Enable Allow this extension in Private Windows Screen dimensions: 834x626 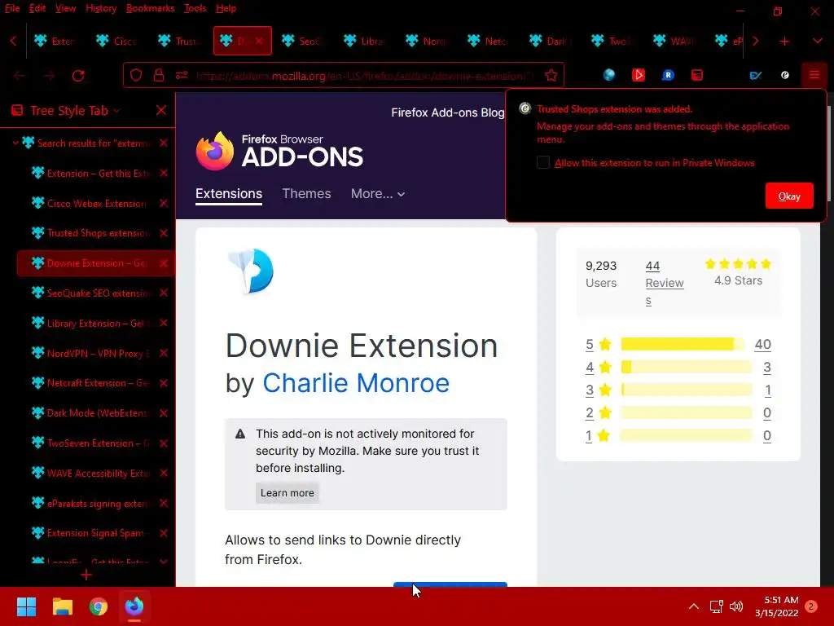542,162
